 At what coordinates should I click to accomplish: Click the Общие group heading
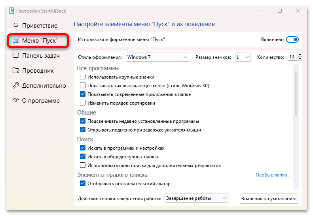coord(87,113)
